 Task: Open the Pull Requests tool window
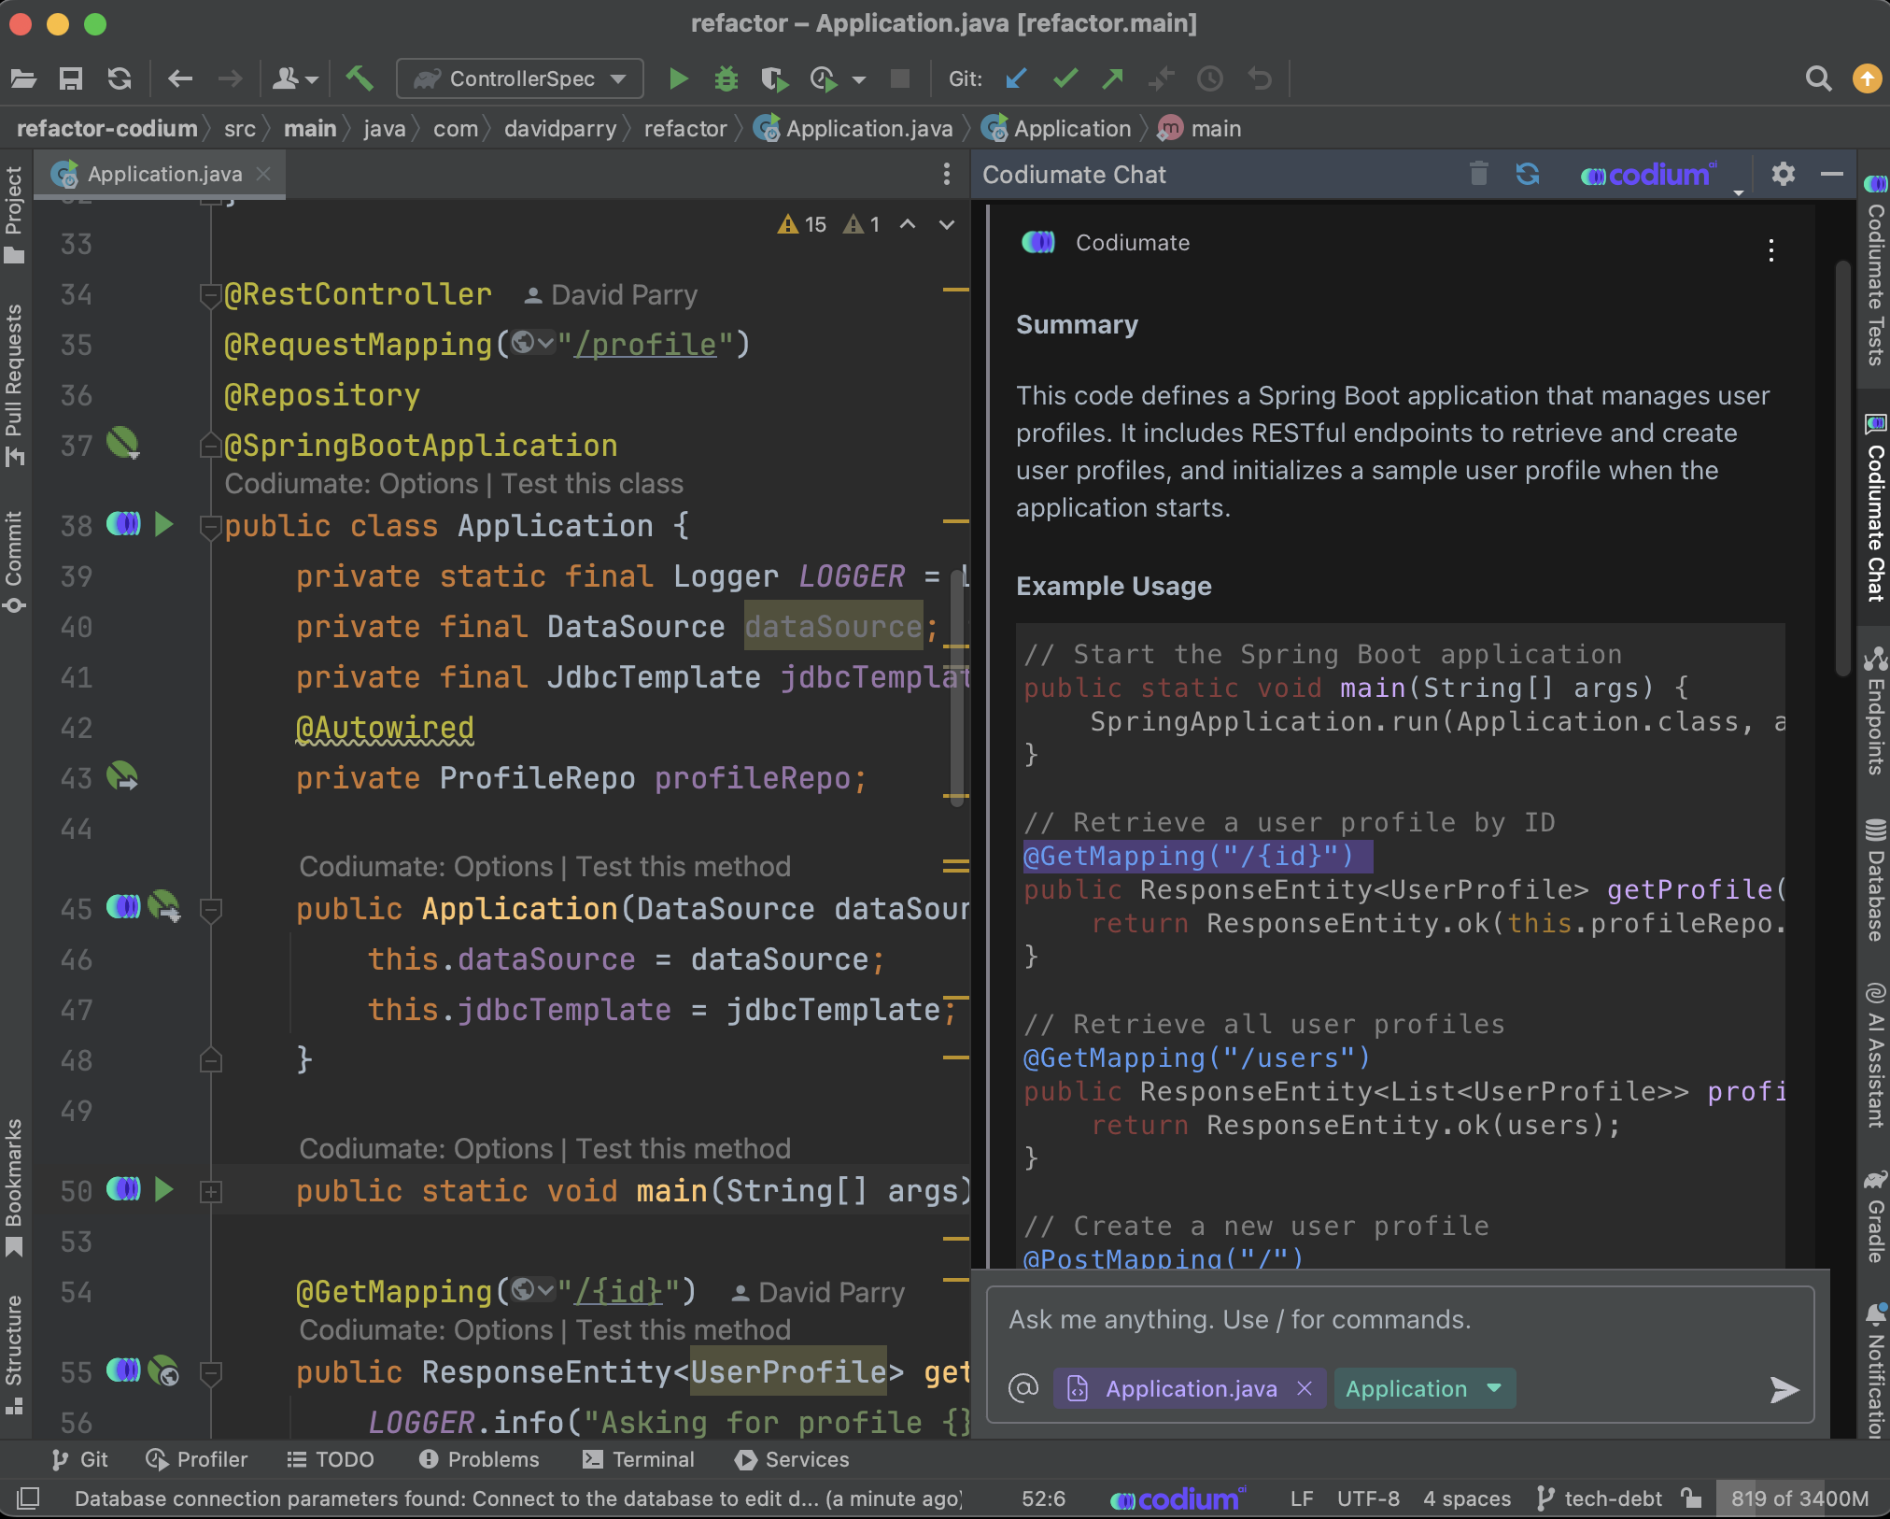coord(14,383)
